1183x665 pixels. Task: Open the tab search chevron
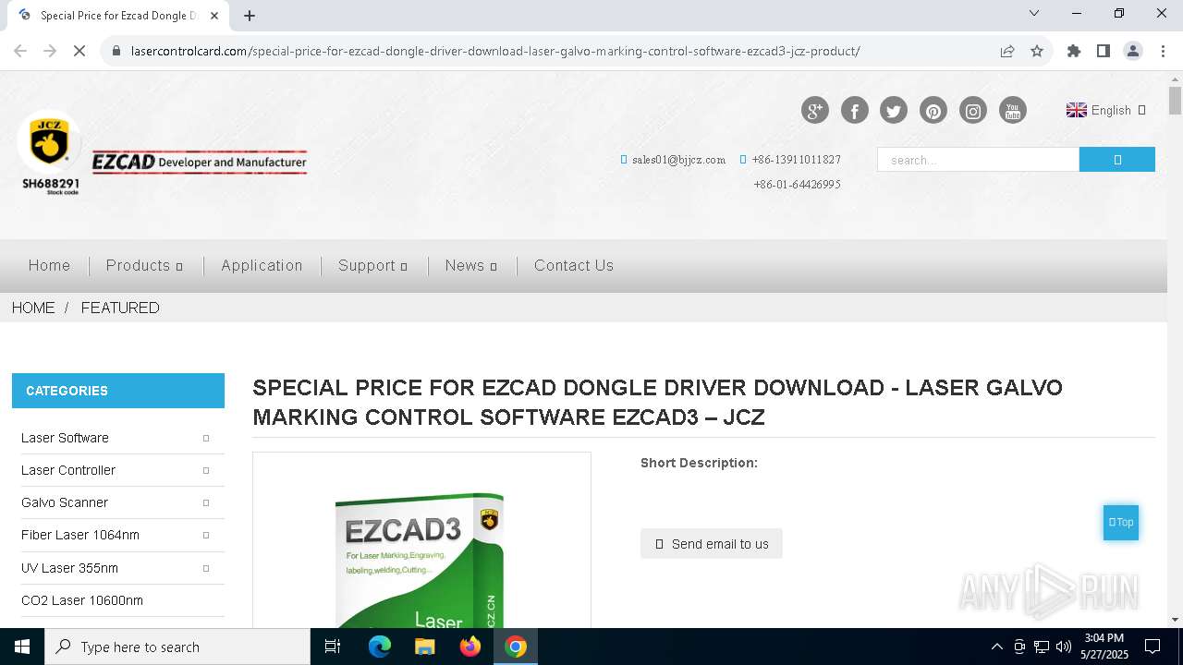[x=1034, y=13]
